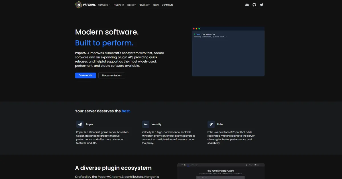Viewport: 342px width, 179px height.
Task: Open the Plugins external link
Action: (x=119, y=5)
